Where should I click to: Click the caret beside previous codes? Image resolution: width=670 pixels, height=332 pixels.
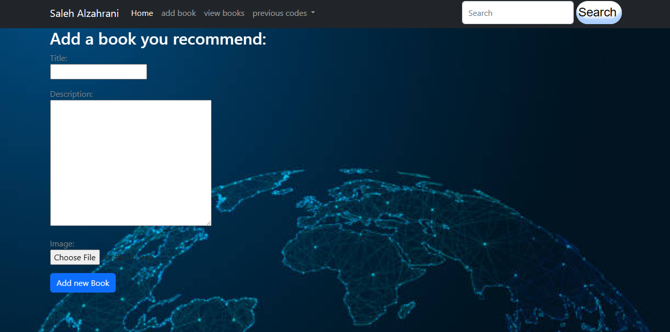(x=313, y=13)
